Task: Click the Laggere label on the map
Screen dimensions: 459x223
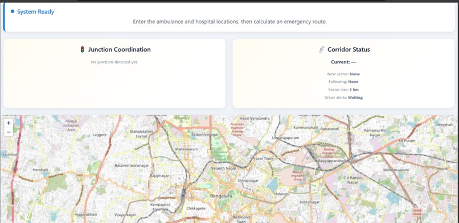Action: coord(100,135)
